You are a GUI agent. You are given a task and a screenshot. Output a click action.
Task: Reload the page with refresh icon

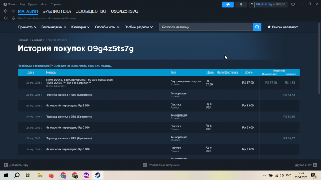(5, 18)
